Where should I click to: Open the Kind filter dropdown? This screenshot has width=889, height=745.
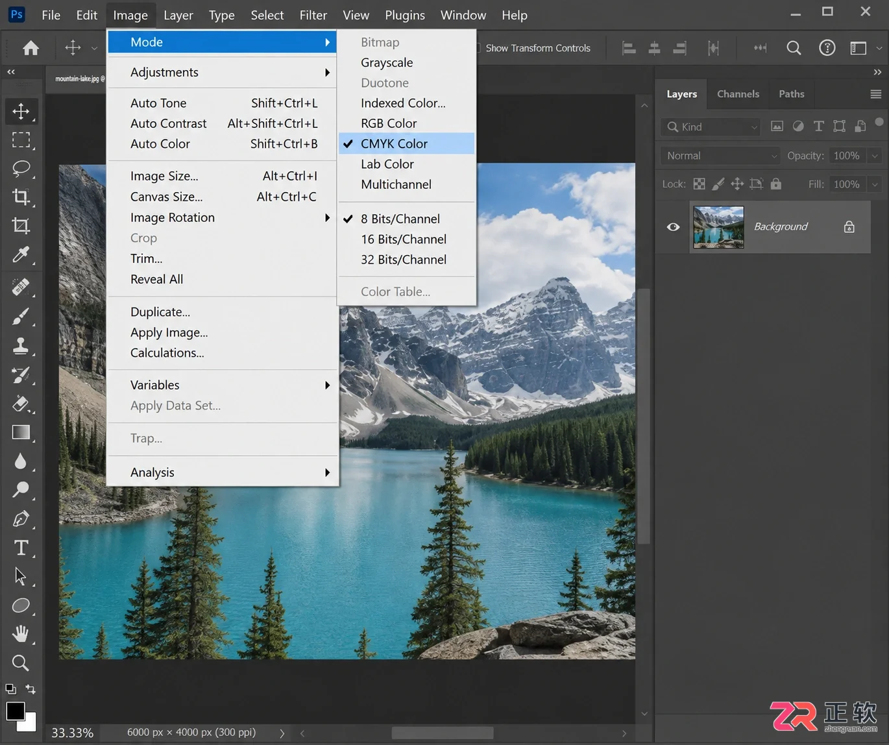coord(711,127)
